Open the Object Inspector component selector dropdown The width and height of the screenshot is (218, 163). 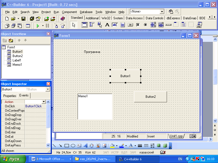tap(48, 89)
